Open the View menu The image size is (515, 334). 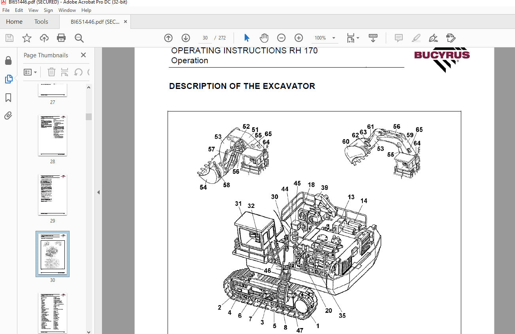tap(34, 10)
